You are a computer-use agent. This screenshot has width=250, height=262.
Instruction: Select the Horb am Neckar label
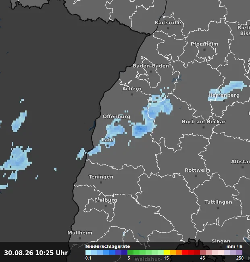tap(204, 122)
